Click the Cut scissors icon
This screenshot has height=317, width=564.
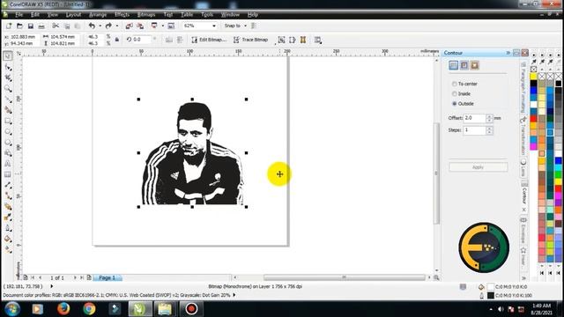click(x=56, y=26)
